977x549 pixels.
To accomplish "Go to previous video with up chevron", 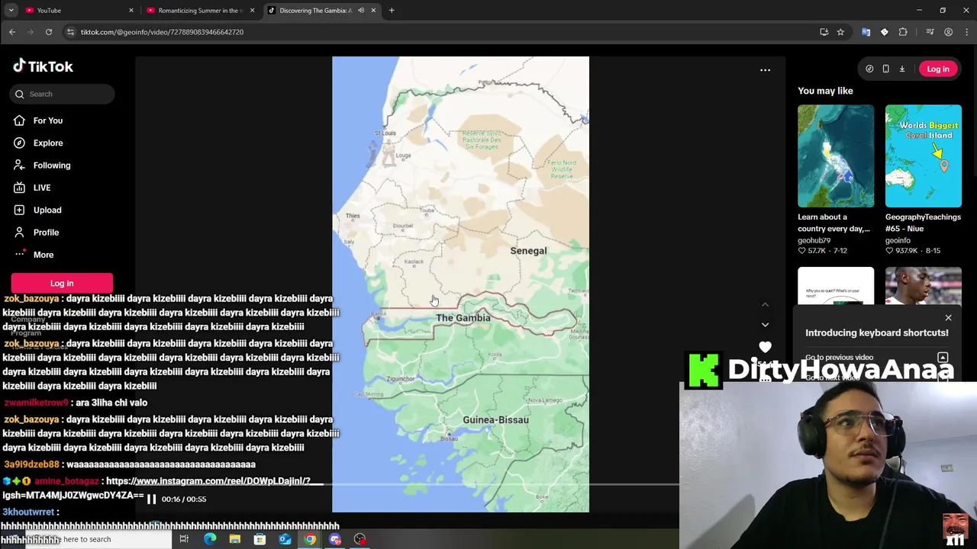I will pyautogui.click(x=765, y=304).
